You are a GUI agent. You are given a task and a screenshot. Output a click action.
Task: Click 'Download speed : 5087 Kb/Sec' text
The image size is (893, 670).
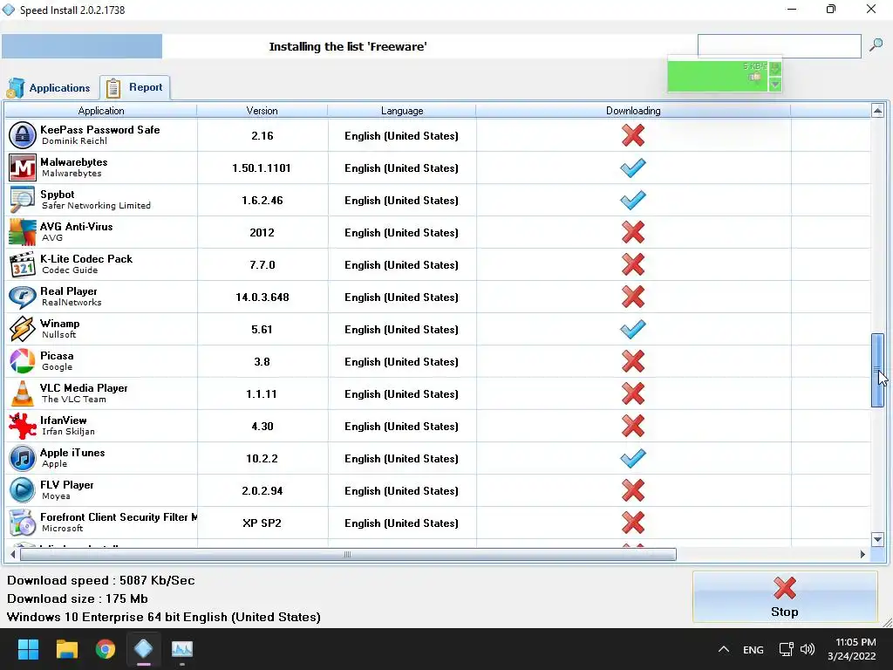pos(101,580)
